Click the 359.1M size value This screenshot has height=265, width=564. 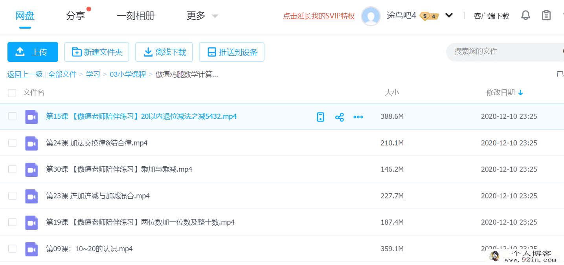click(392, 249)
